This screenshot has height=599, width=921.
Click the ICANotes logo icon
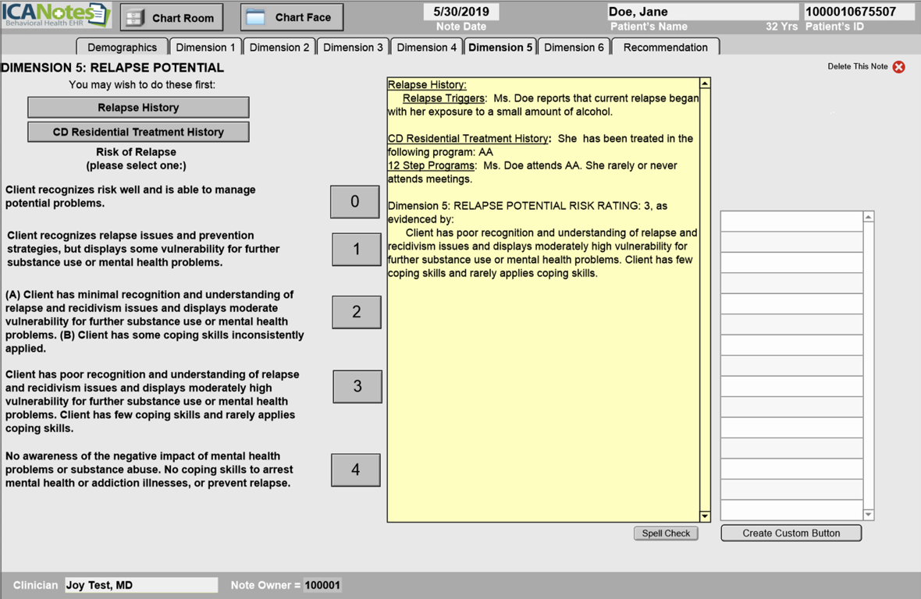pyautogui.click(x=56, y=15)
